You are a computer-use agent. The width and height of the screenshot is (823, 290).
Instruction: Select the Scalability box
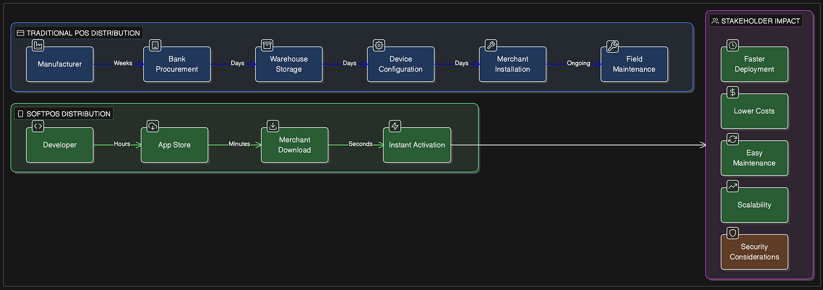click(x=754, y=205)
